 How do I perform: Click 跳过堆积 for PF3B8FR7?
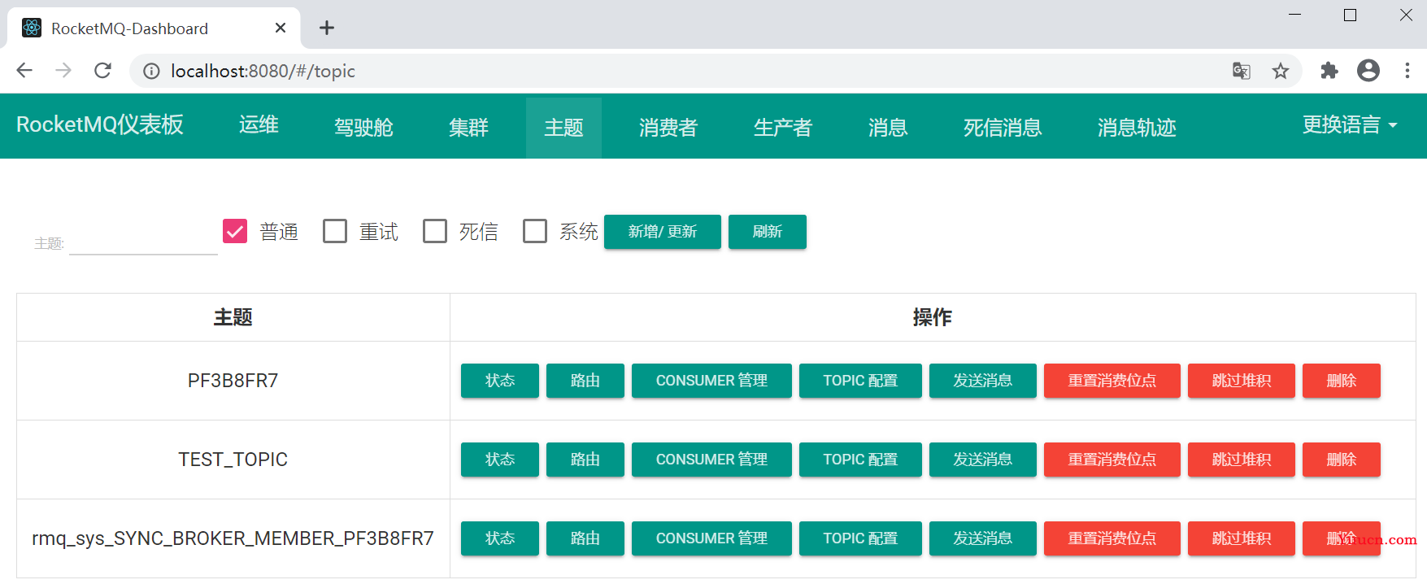(1242, 381)
